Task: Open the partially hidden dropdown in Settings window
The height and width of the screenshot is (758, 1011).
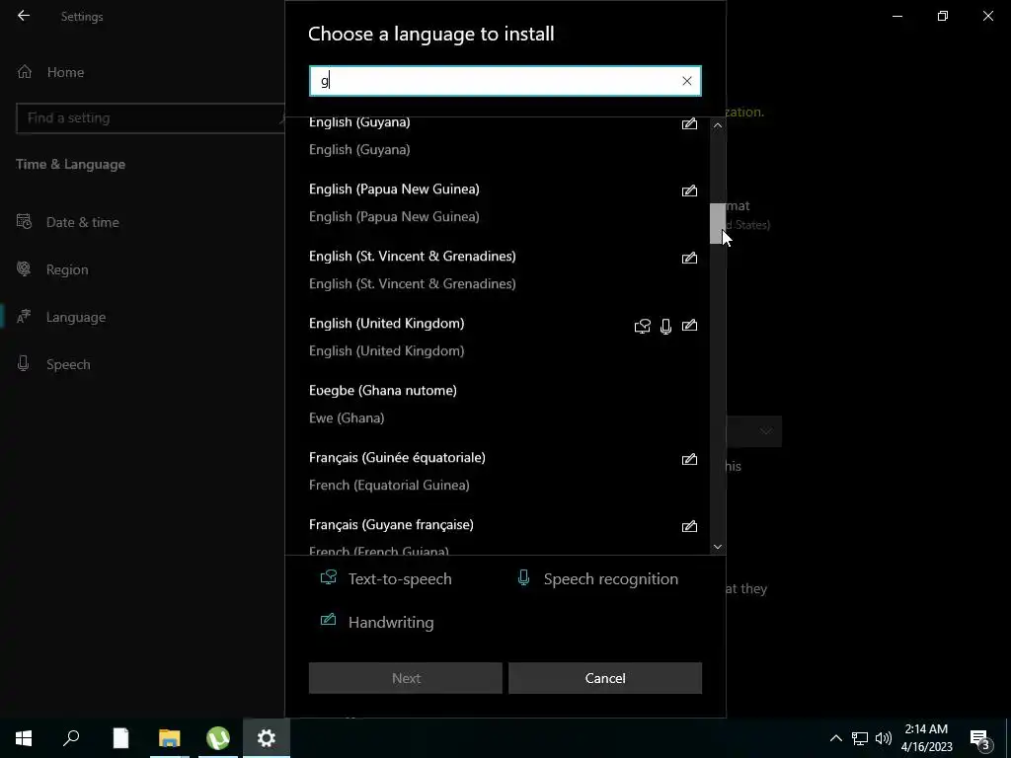Action: point(754,431)
